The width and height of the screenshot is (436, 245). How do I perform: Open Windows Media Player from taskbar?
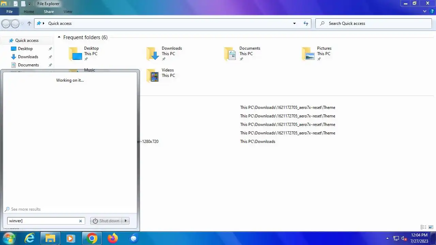coord(71,239)
